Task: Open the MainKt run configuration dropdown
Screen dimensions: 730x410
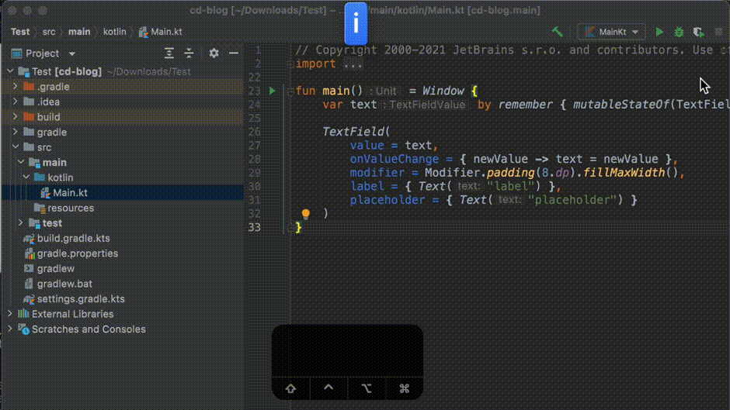Action: (612, 32)
